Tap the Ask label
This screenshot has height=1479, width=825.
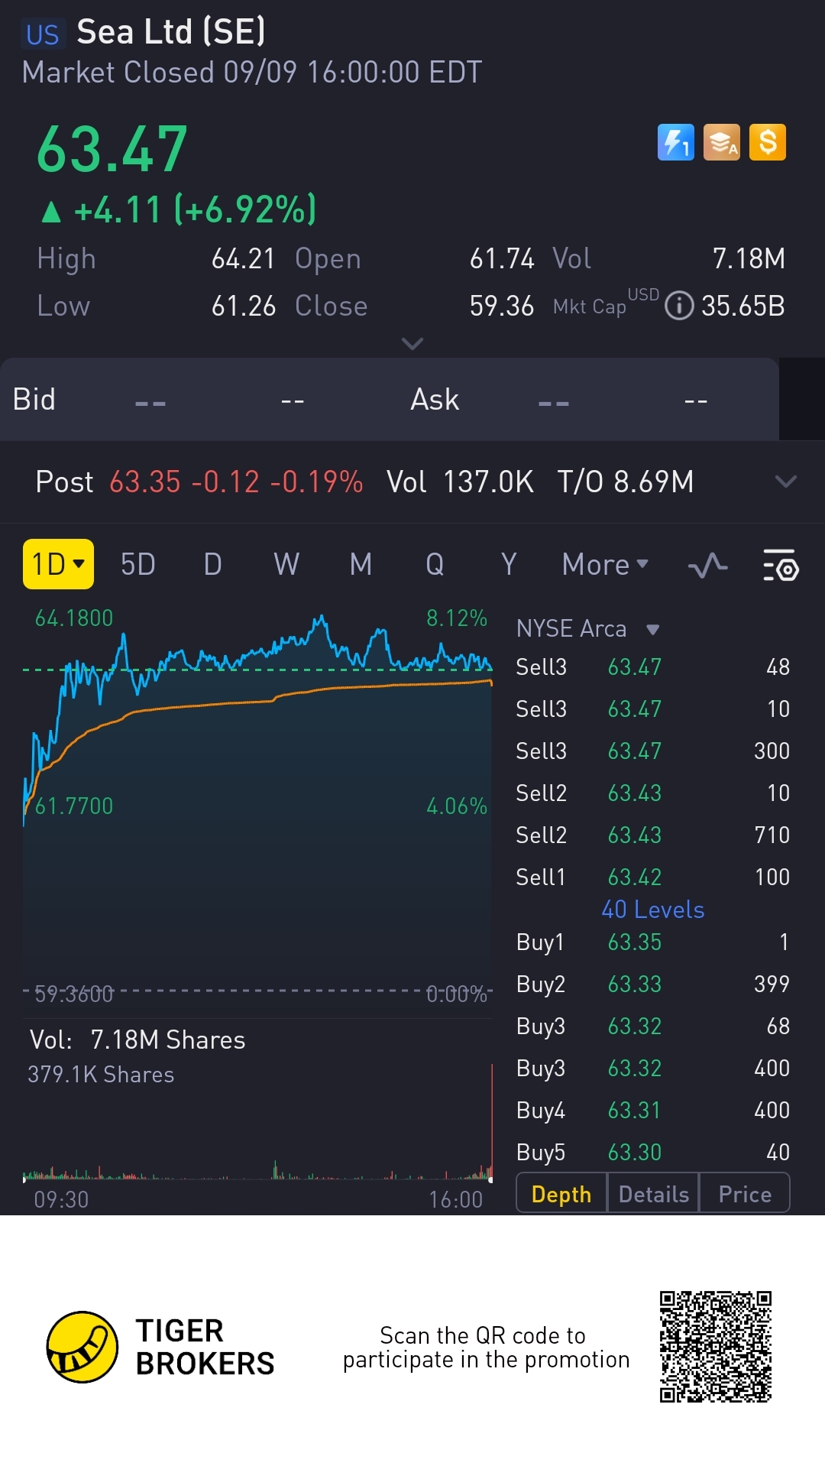[435, 399]
